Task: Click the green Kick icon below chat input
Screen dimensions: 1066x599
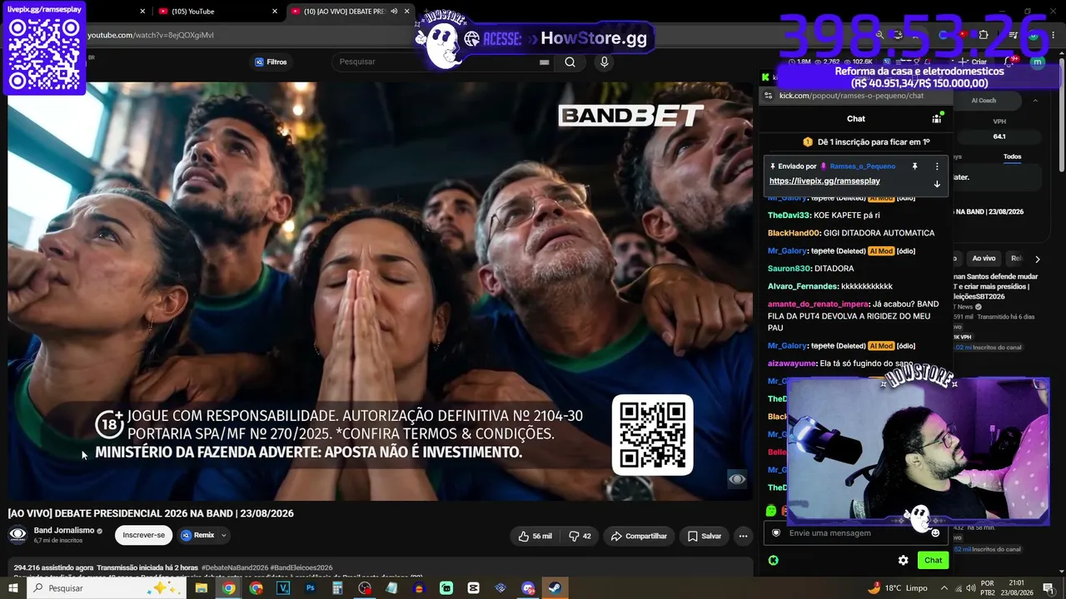Action: [x=773, y=560]
